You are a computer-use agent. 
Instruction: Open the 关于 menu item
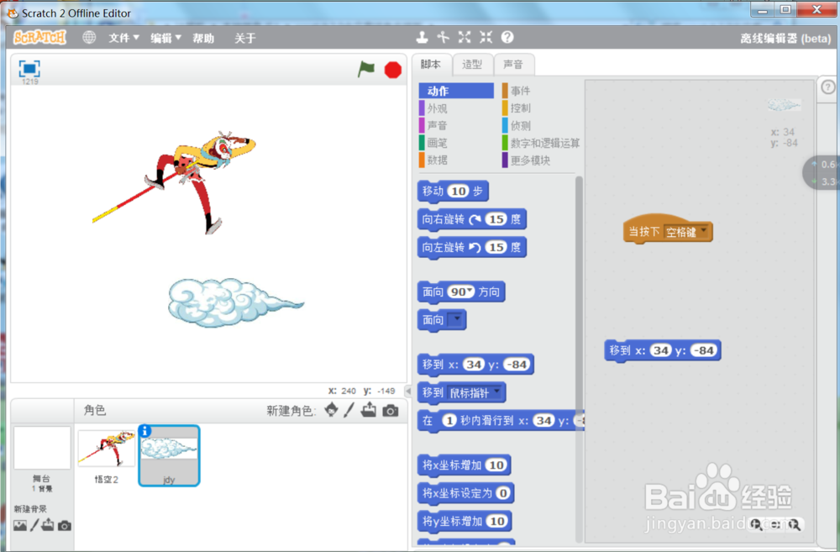click(244, 38)
